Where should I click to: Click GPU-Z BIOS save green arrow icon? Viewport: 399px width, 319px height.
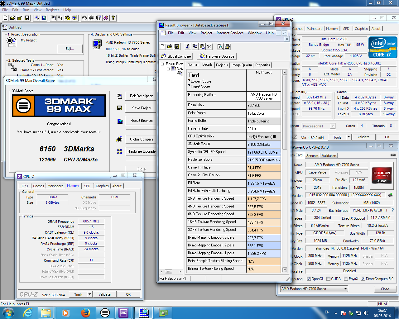(x=390, y=195)
